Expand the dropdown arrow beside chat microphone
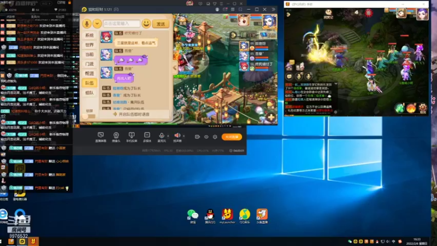 click(97, 24)
